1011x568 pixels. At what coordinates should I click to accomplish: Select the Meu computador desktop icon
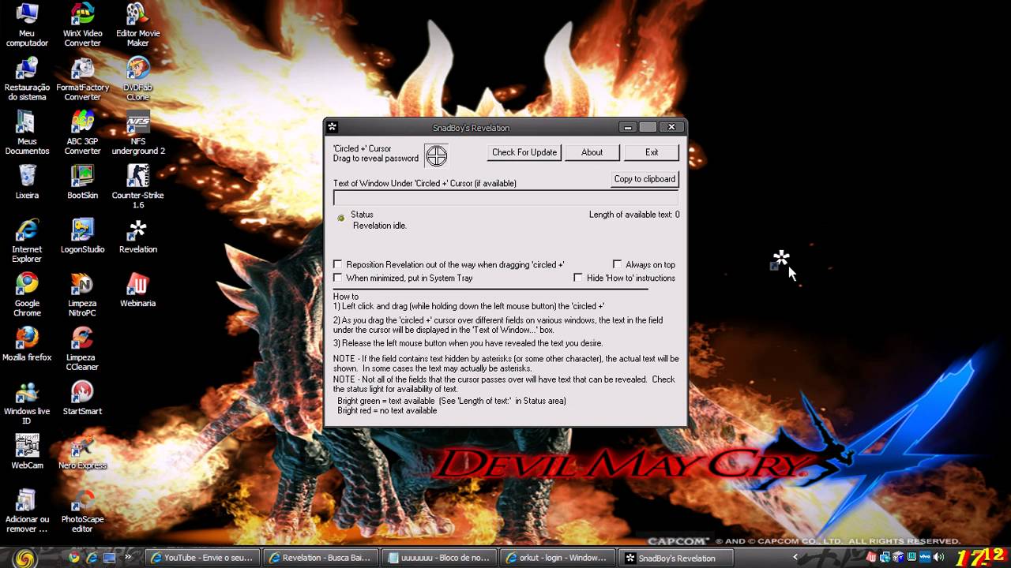[x=27, y=25]
